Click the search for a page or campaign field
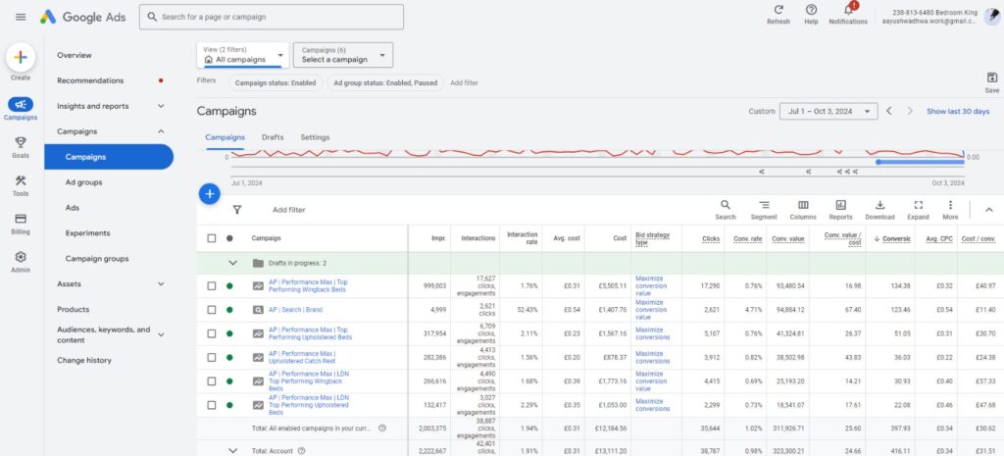This screenshot has height=456, width=1004. click(x=272, y=17)
